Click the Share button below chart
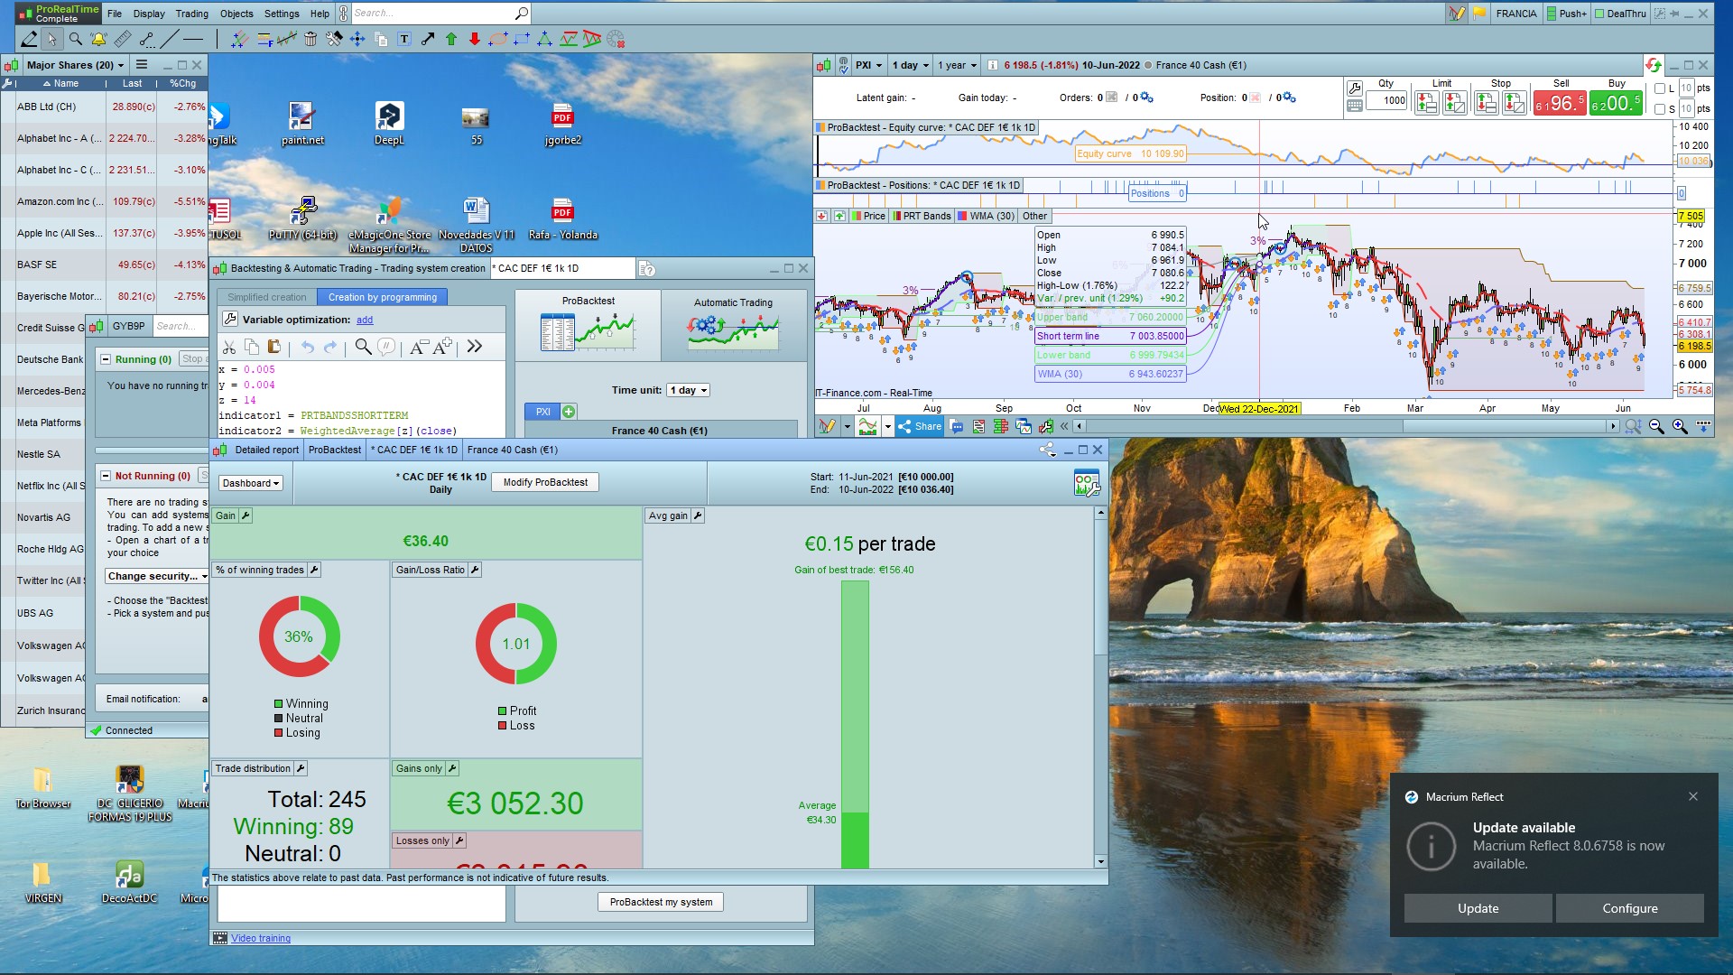Image resolution: width=1733 pixels, height=975 pixels. (920, 426)
